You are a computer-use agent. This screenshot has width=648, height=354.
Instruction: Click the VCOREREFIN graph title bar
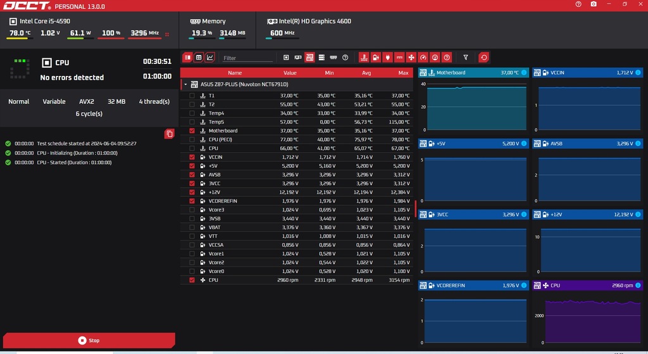pyautogui.click(x=473, y=286)
